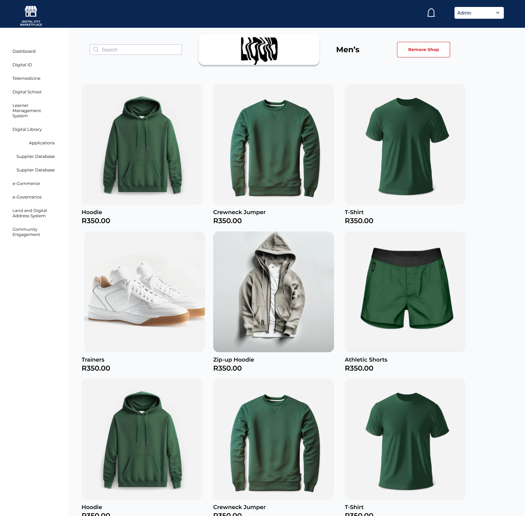The image size is (525, 516).
Task: Click the Remove Shop button
Action: point(424,50)
